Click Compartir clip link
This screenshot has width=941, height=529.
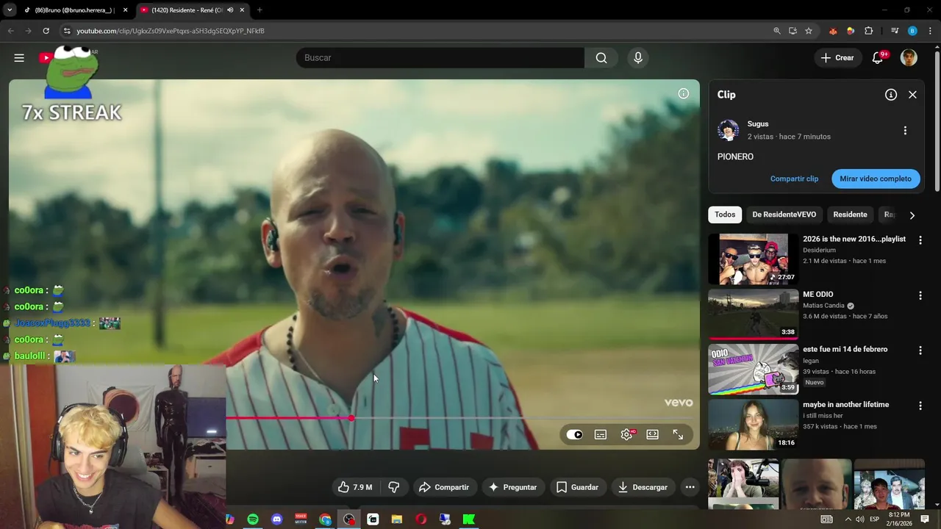tap(794, 179)
